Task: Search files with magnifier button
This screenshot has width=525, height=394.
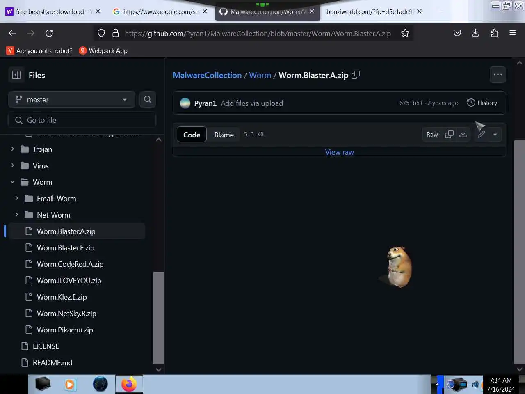Action: (148, 99)
